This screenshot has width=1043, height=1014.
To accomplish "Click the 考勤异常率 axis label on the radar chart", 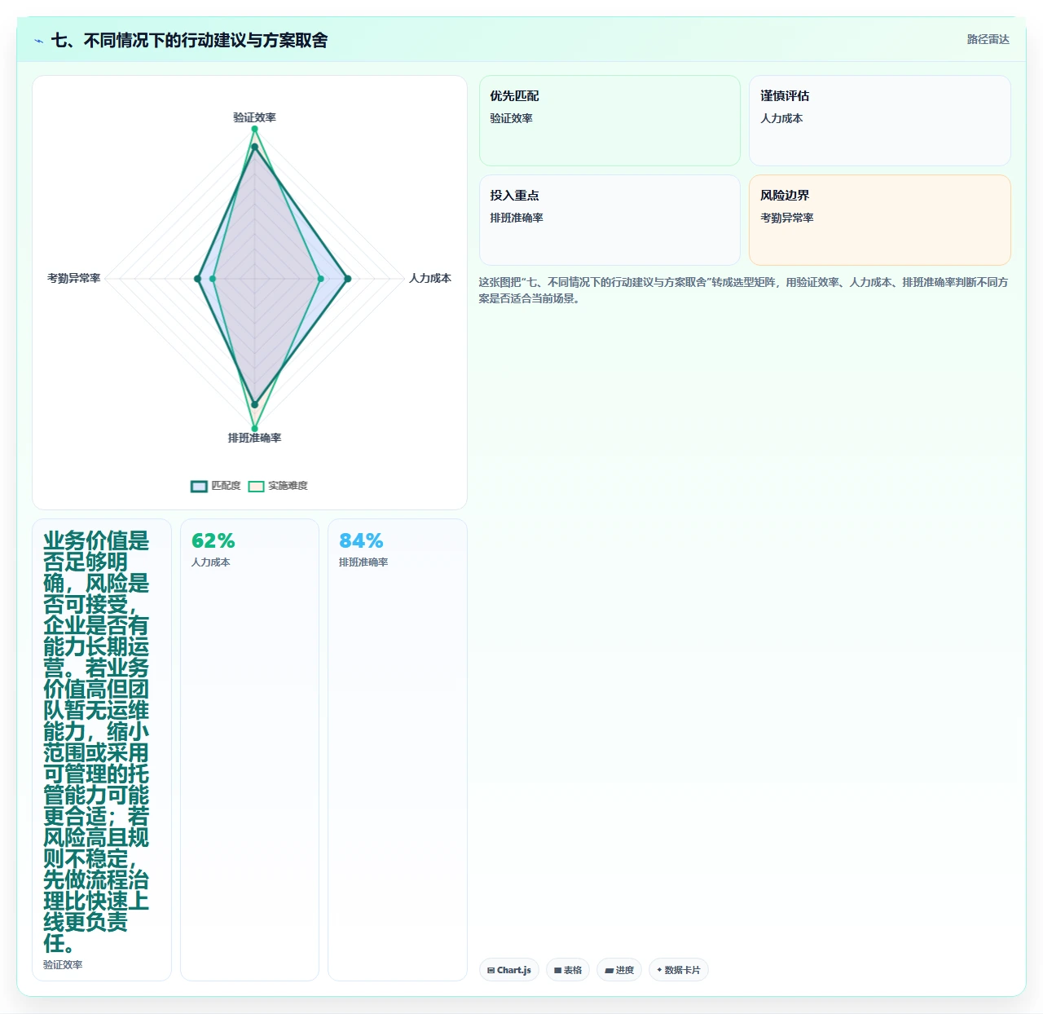I will click(74, 278).
